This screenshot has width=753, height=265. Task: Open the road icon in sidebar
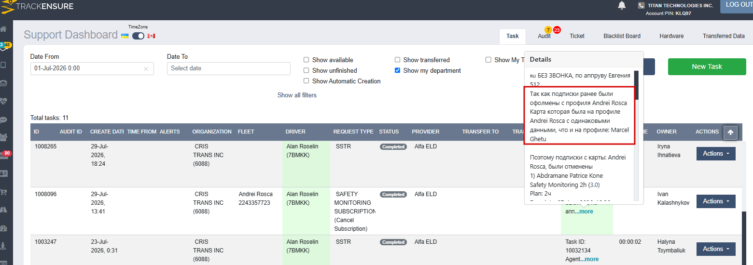pos(3,210)
